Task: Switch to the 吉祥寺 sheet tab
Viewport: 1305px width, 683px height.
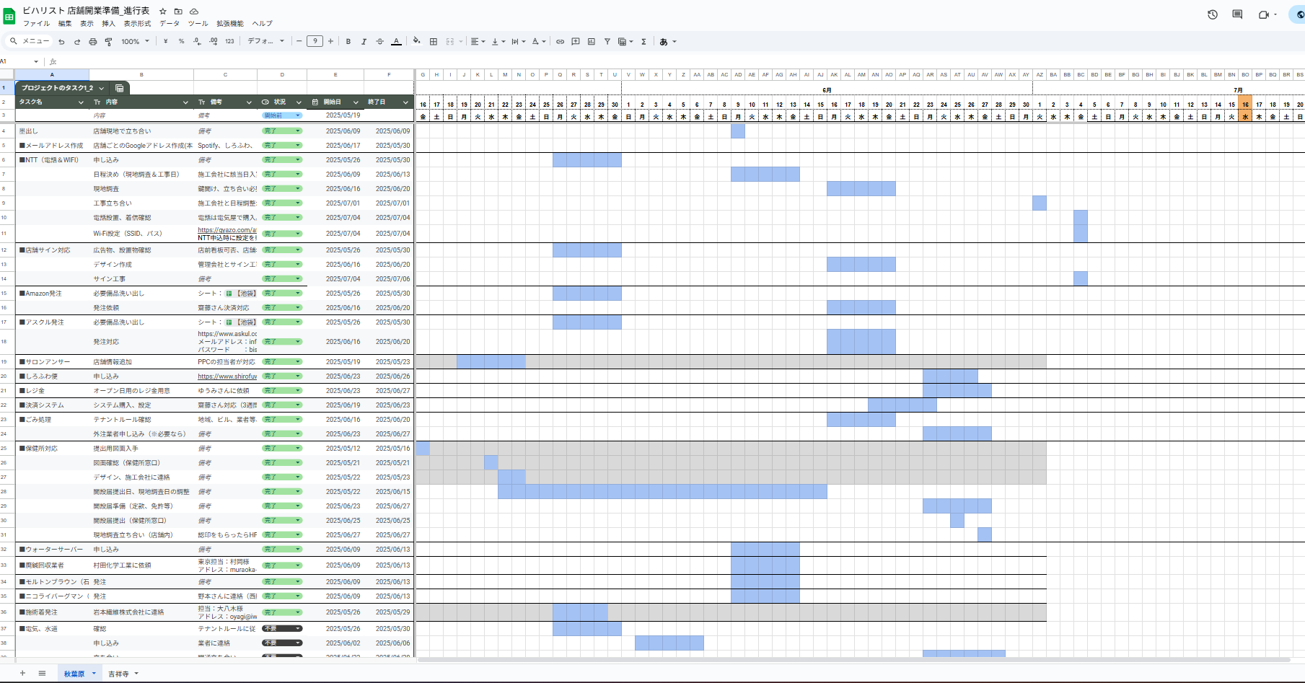Action: click(118, 674)
